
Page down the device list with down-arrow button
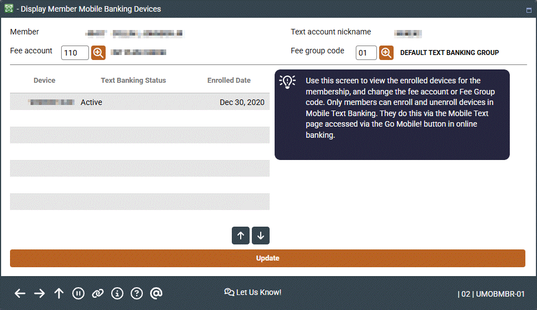(261, 236)
